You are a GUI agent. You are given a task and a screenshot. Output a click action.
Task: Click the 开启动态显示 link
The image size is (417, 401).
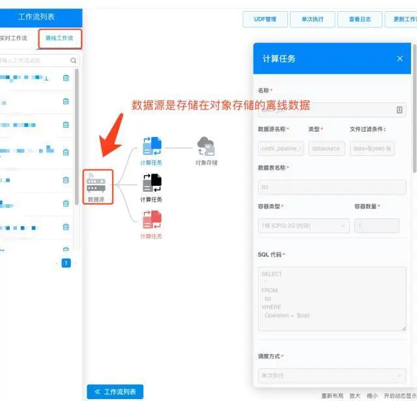(400, 396)
